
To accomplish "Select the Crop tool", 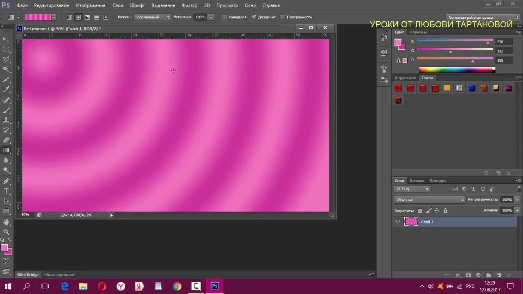I will (6, 80).
